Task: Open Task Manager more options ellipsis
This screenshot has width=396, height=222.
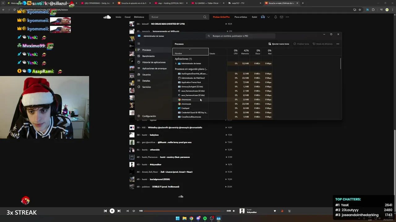Action: pyautogui.click(x=338, y=44)
